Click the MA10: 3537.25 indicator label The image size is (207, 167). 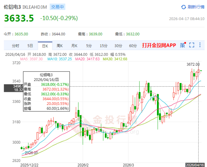[x=60, y=59]
